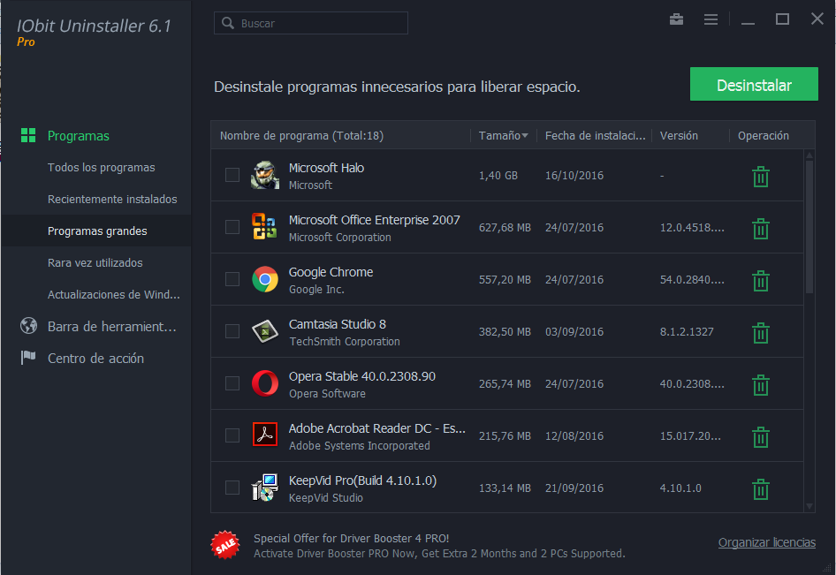Open Barra de herramientas section

tap(112, 327)
